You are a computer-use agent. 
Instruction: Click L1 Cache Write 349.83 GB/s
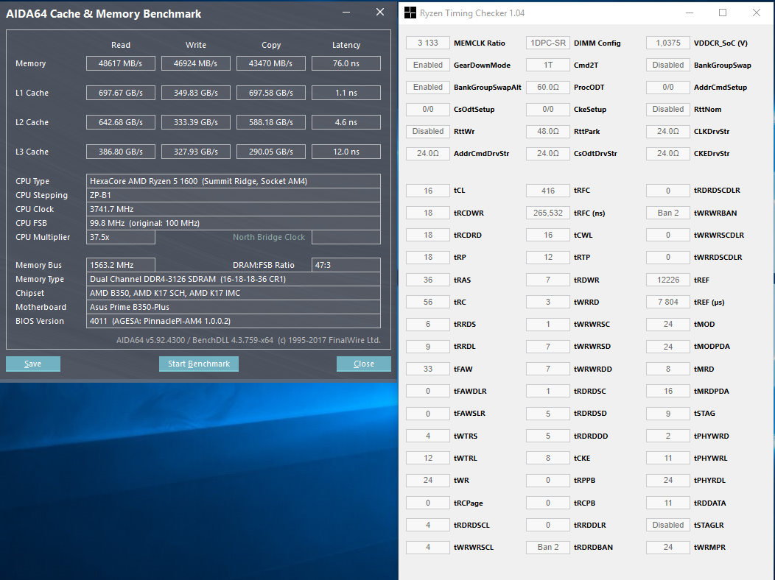click(x=196, y=93)
